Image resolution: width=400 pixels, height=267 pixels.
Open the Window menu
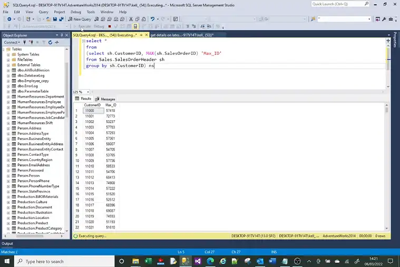(107, 12)
